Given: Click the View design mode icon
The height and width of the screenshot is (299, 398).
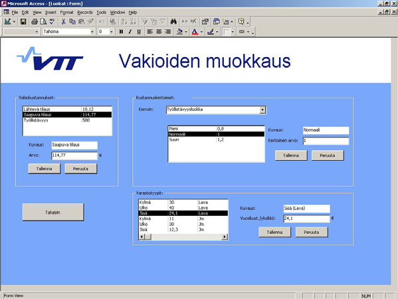Looking at the screenshot, I should (7, 21).
